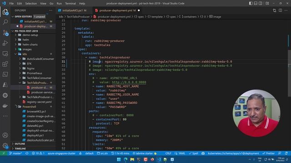Image resolution: width=291 pixels, height=163 pixels.
Task: Open the Remote Explorer view
Action: (x=5, y=53)
